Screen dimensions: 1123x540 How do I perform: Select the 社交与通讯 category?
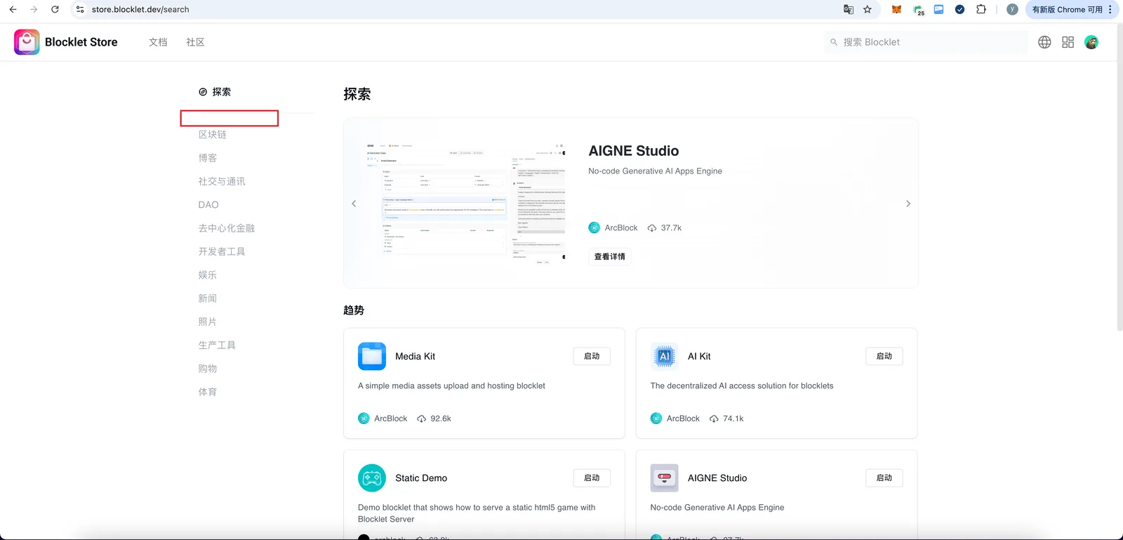tap(222, 181)
